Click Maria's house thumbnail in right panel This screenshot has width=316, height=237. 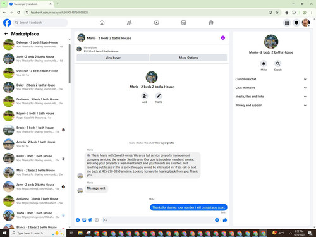(271, 42)
